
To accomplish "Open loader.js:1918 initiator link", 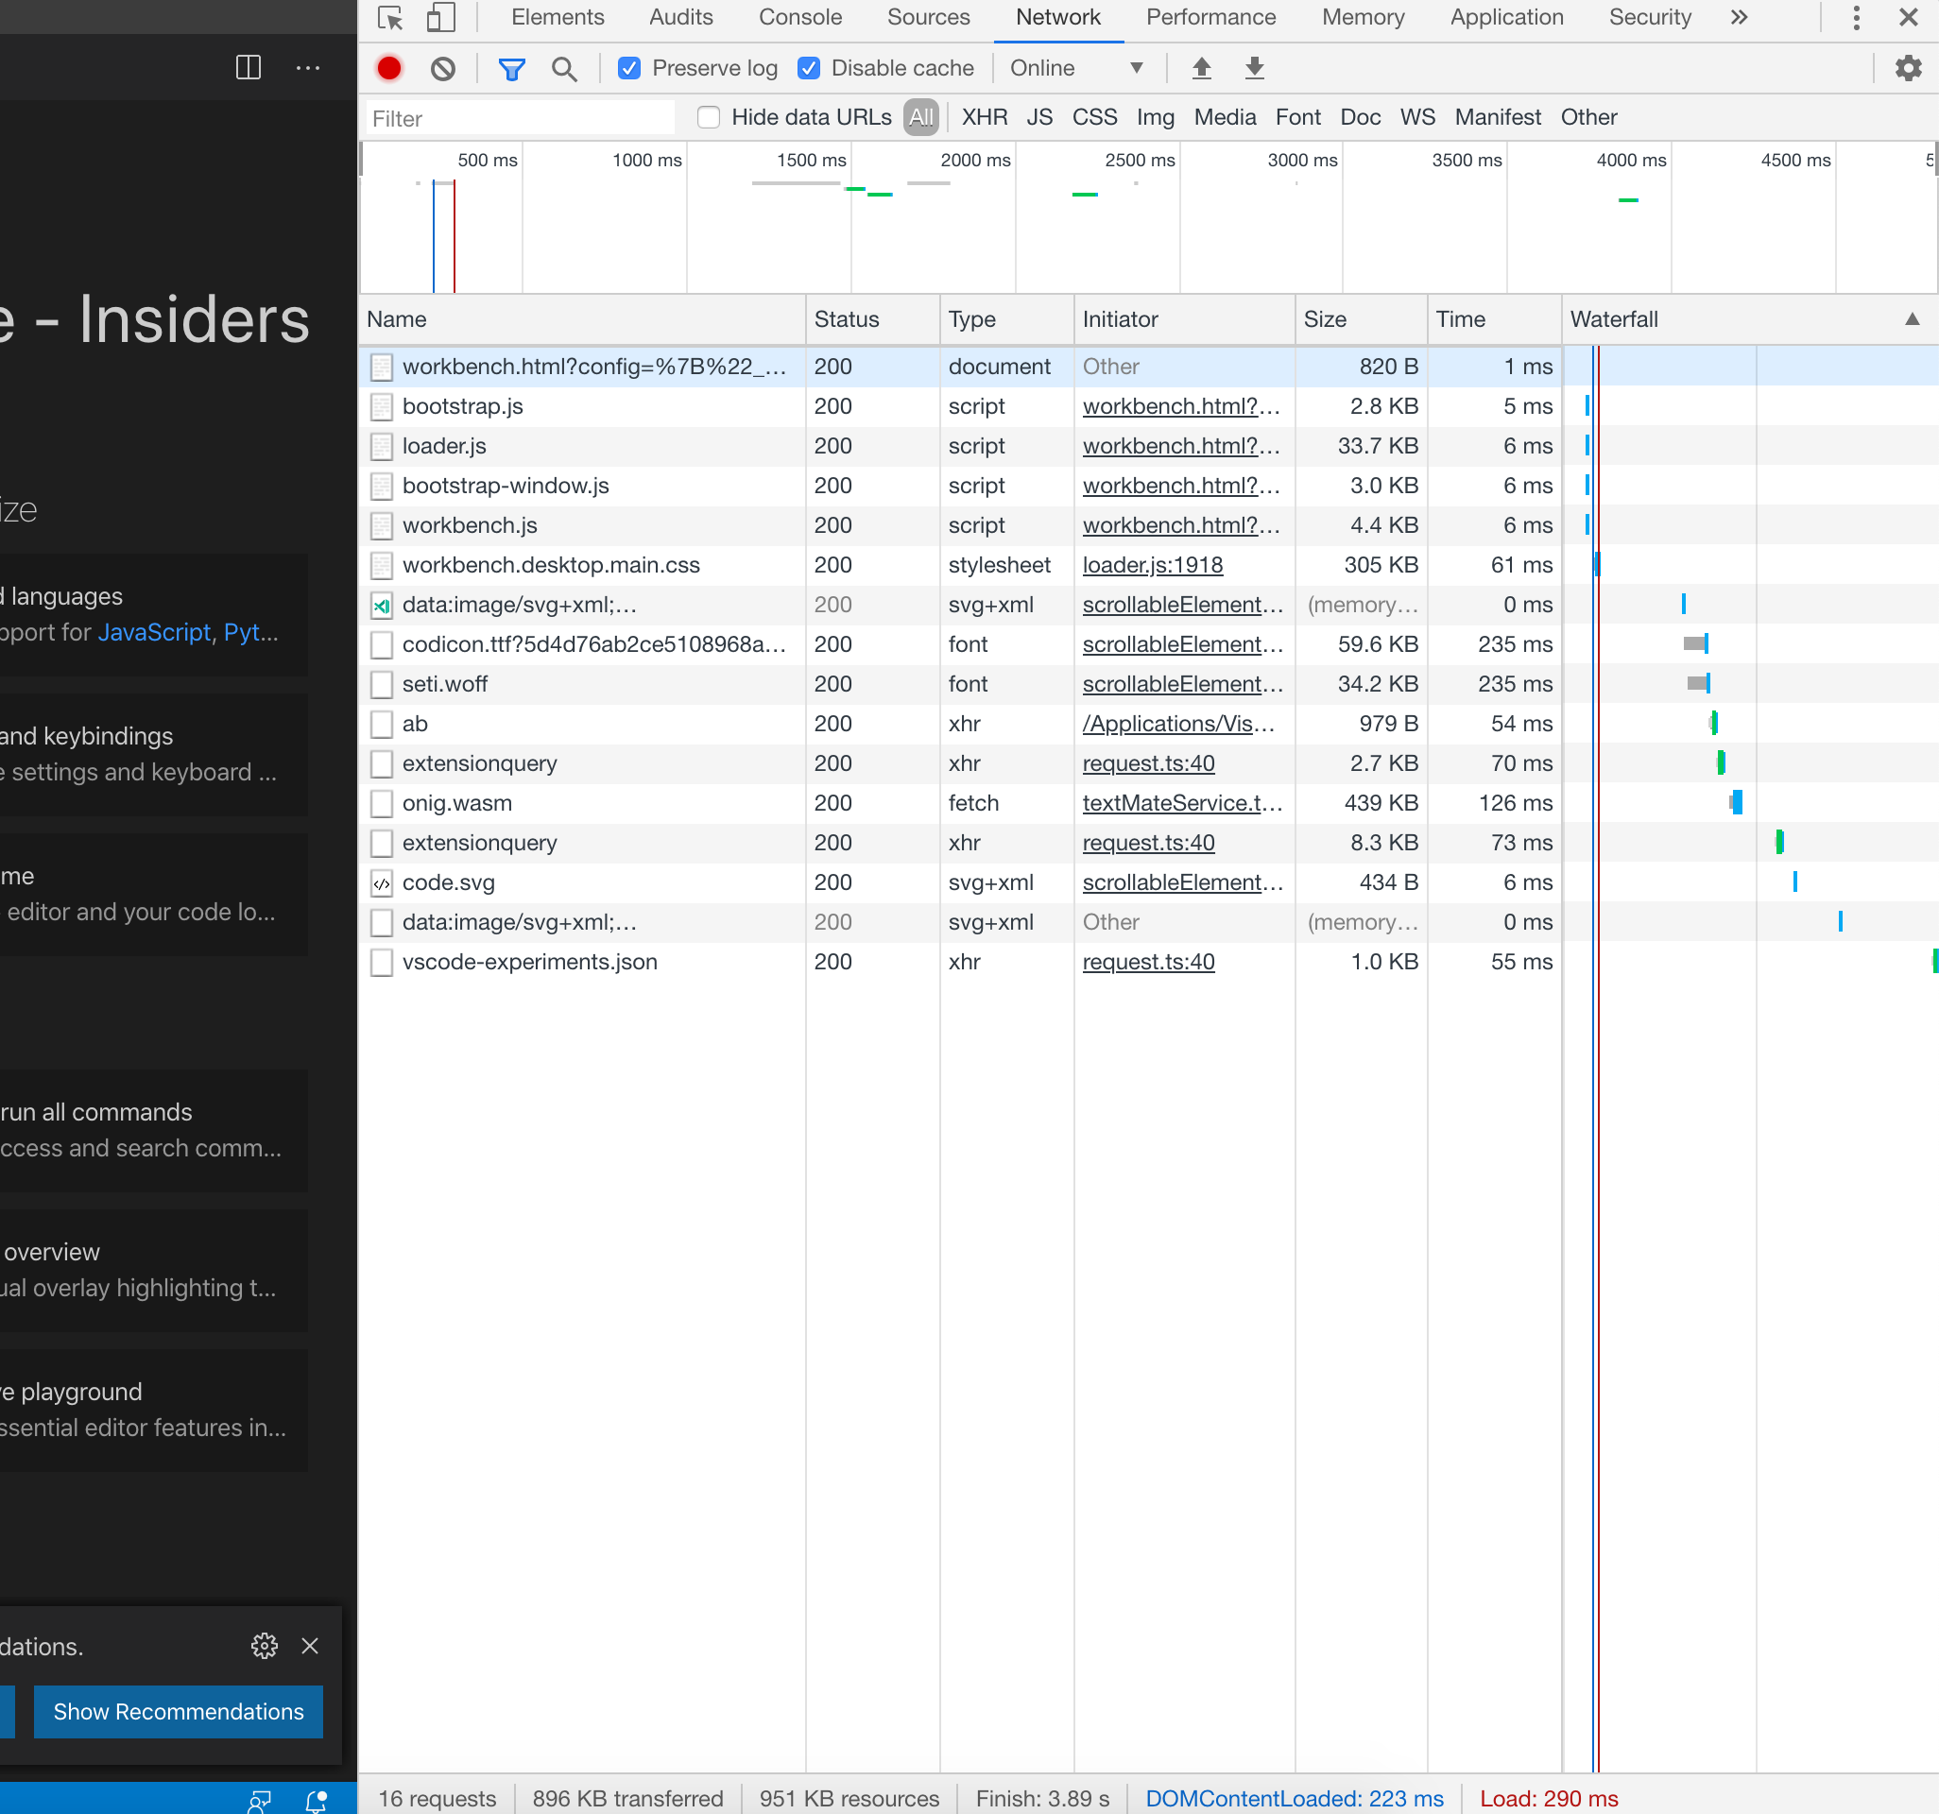I will pos(1152,565).
